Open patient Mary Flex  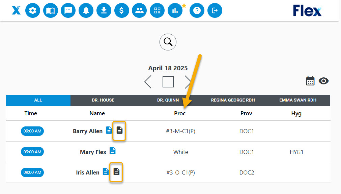(x=93, y=152)
